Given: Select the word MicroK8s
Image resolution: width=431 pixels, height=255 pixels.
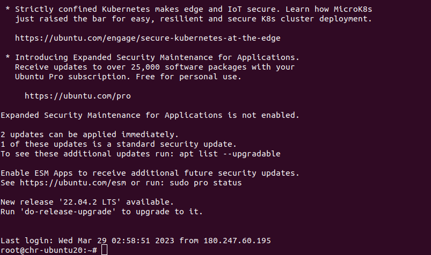Looking at the screenshot, I should tap(353, 9).
